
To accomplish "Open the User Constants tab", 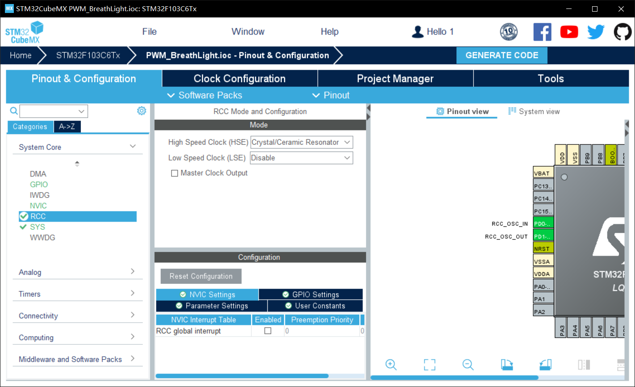I will 315,306.
